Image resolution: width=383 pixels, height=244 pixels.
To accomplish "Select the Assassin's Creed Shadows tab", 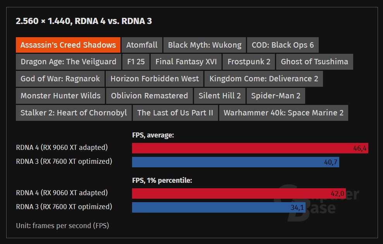I will tap(68, 45).
